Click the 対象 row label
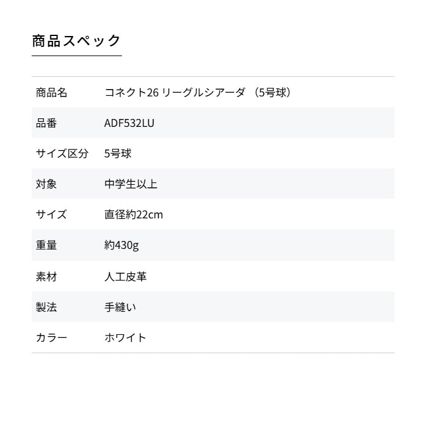 point(46,184)
